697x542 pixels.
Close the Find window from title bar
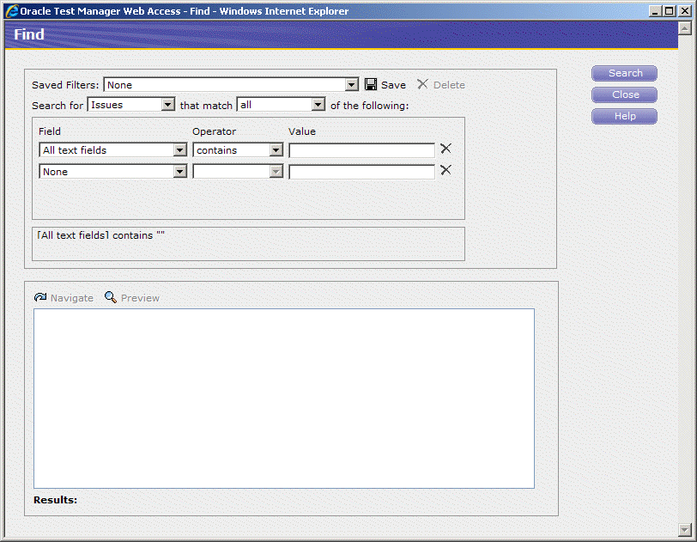[x=685, y=11]
